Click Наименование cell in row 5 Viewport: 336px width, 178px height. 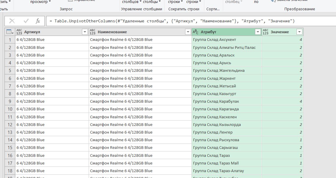coord(140,70)
